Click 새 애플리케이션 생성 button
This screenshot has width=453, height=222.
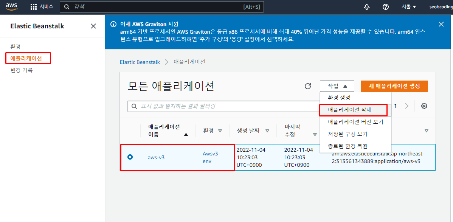[394, 86]
